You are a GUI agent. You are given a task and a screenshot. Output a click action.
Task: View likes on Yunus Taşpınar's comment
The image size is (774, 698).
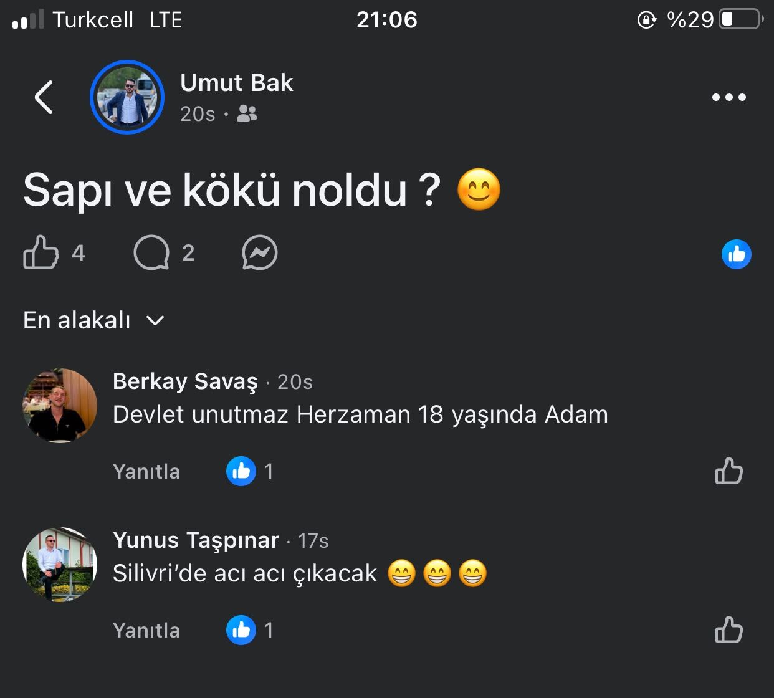250,630
